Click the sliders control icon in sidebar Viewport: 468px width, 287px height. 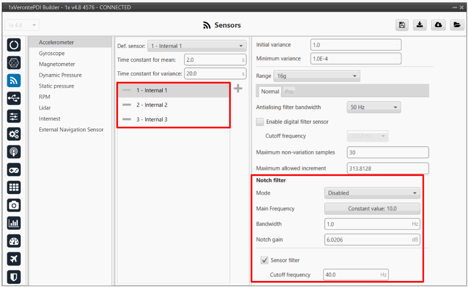point(14,116)
